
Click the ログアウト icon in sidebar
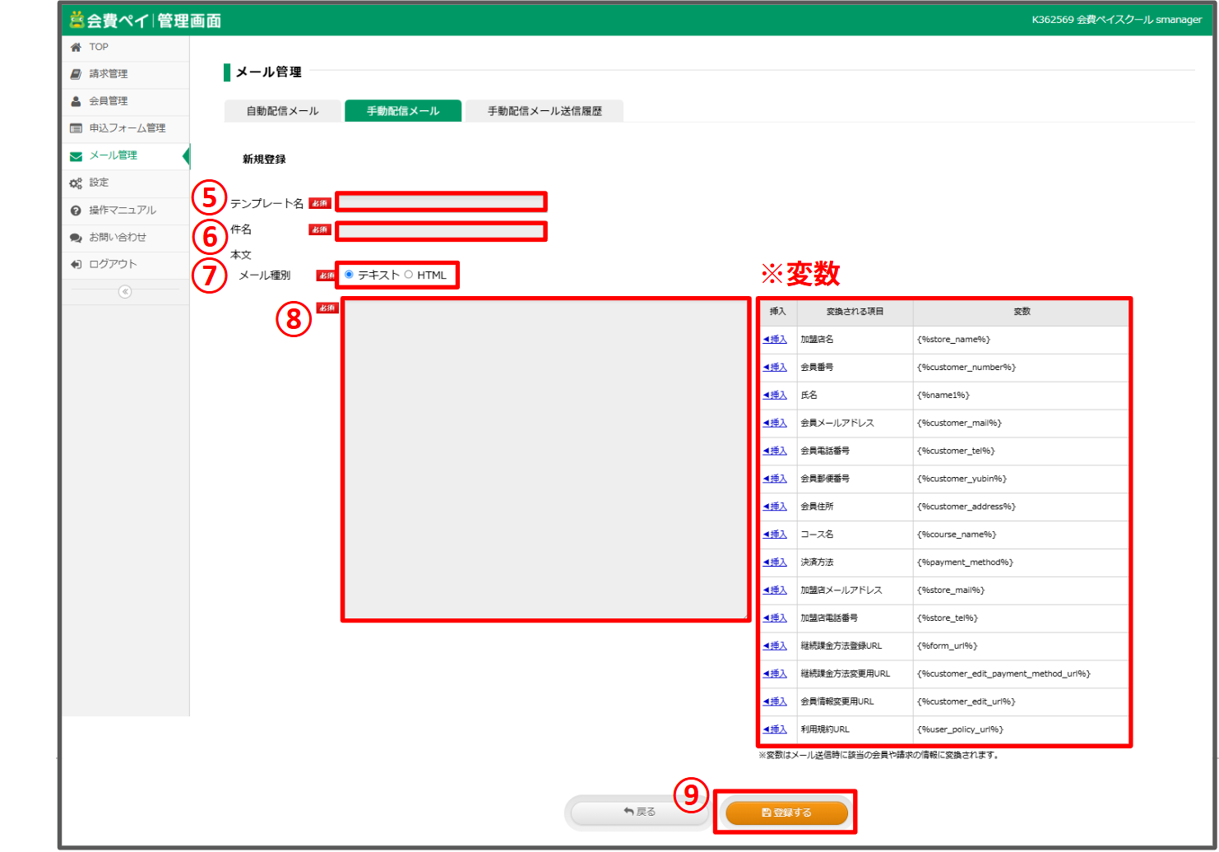pyautogui.click(x=76, y=265)
